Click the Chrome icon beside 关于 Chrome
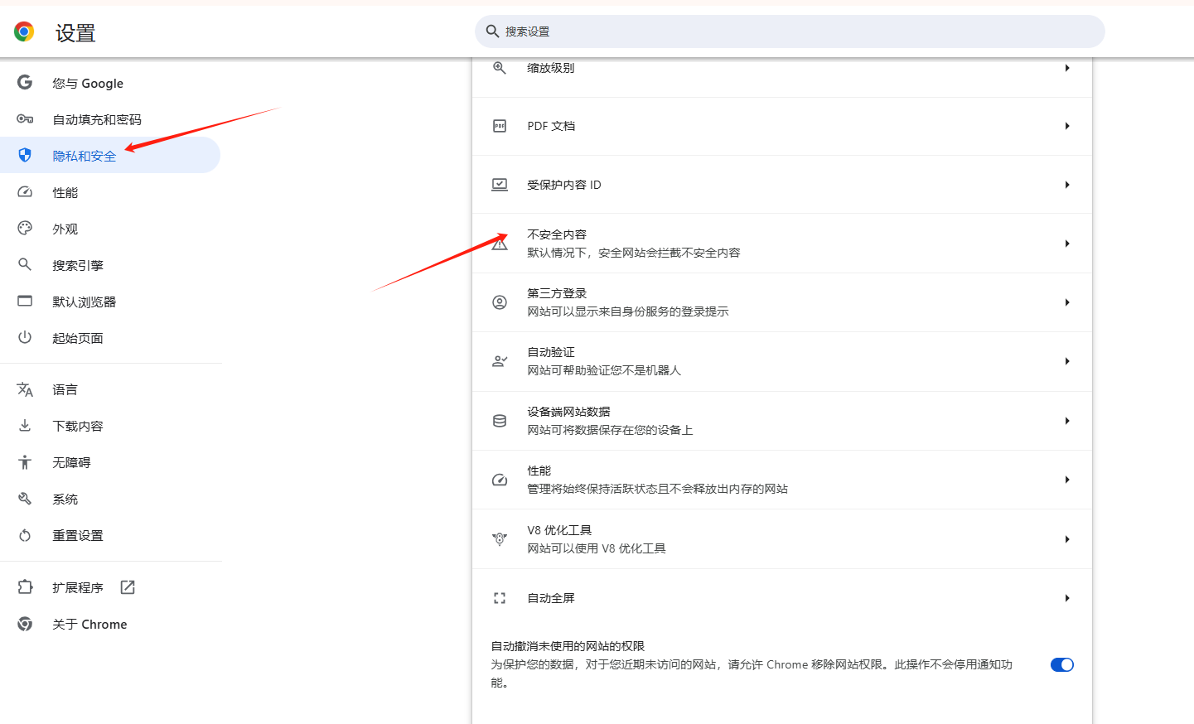This screenshot has height=724, width=1194. [25, 624]
